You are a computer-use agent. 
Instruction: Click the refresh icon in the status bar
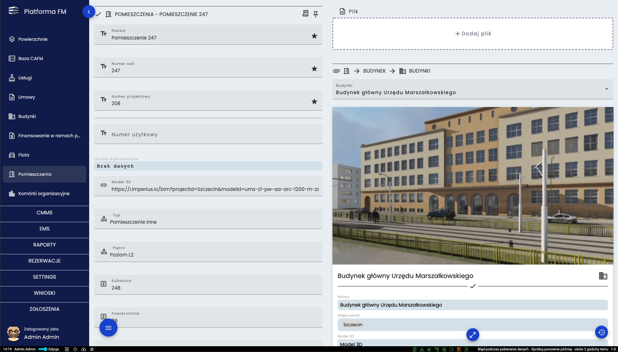75,349
